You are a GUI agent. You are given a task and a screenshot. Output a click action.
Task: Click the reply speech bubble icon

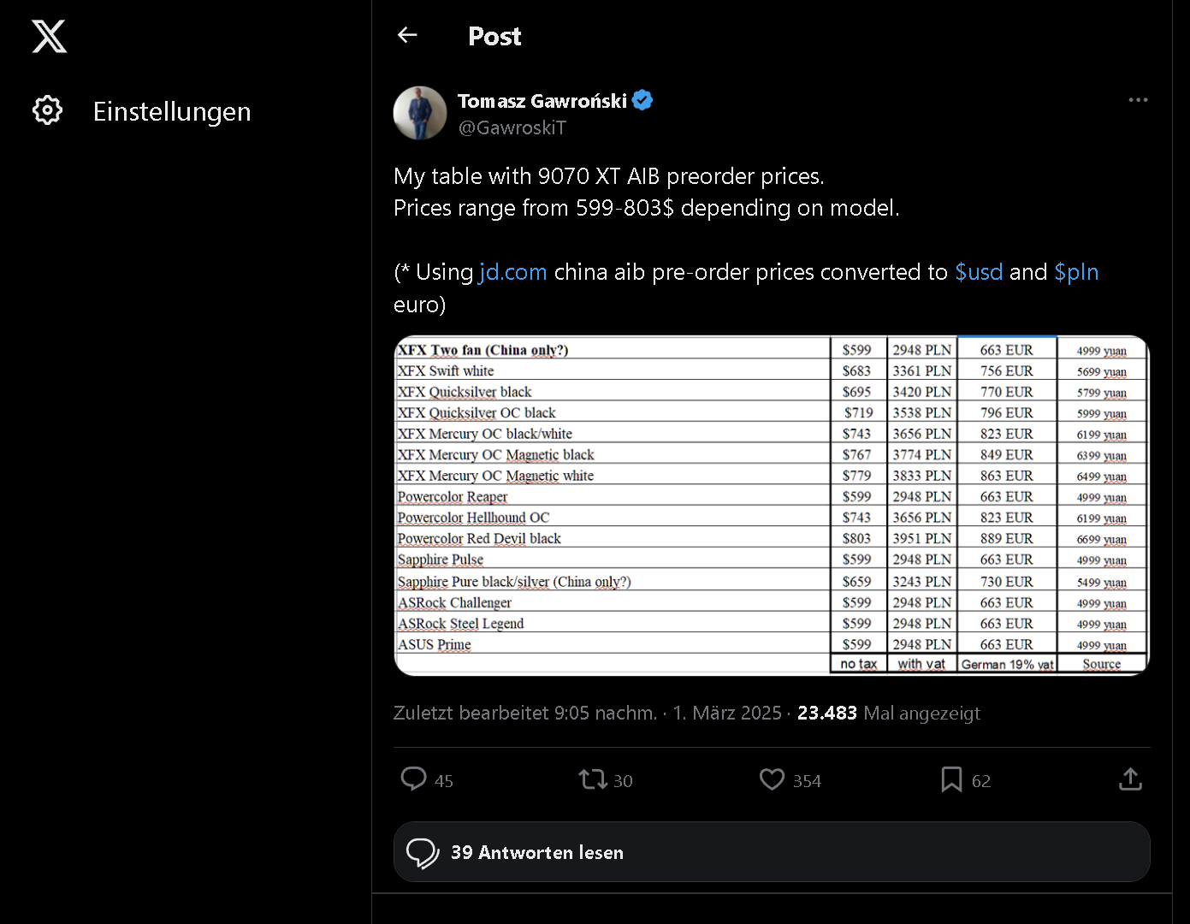tap(414, 779)
